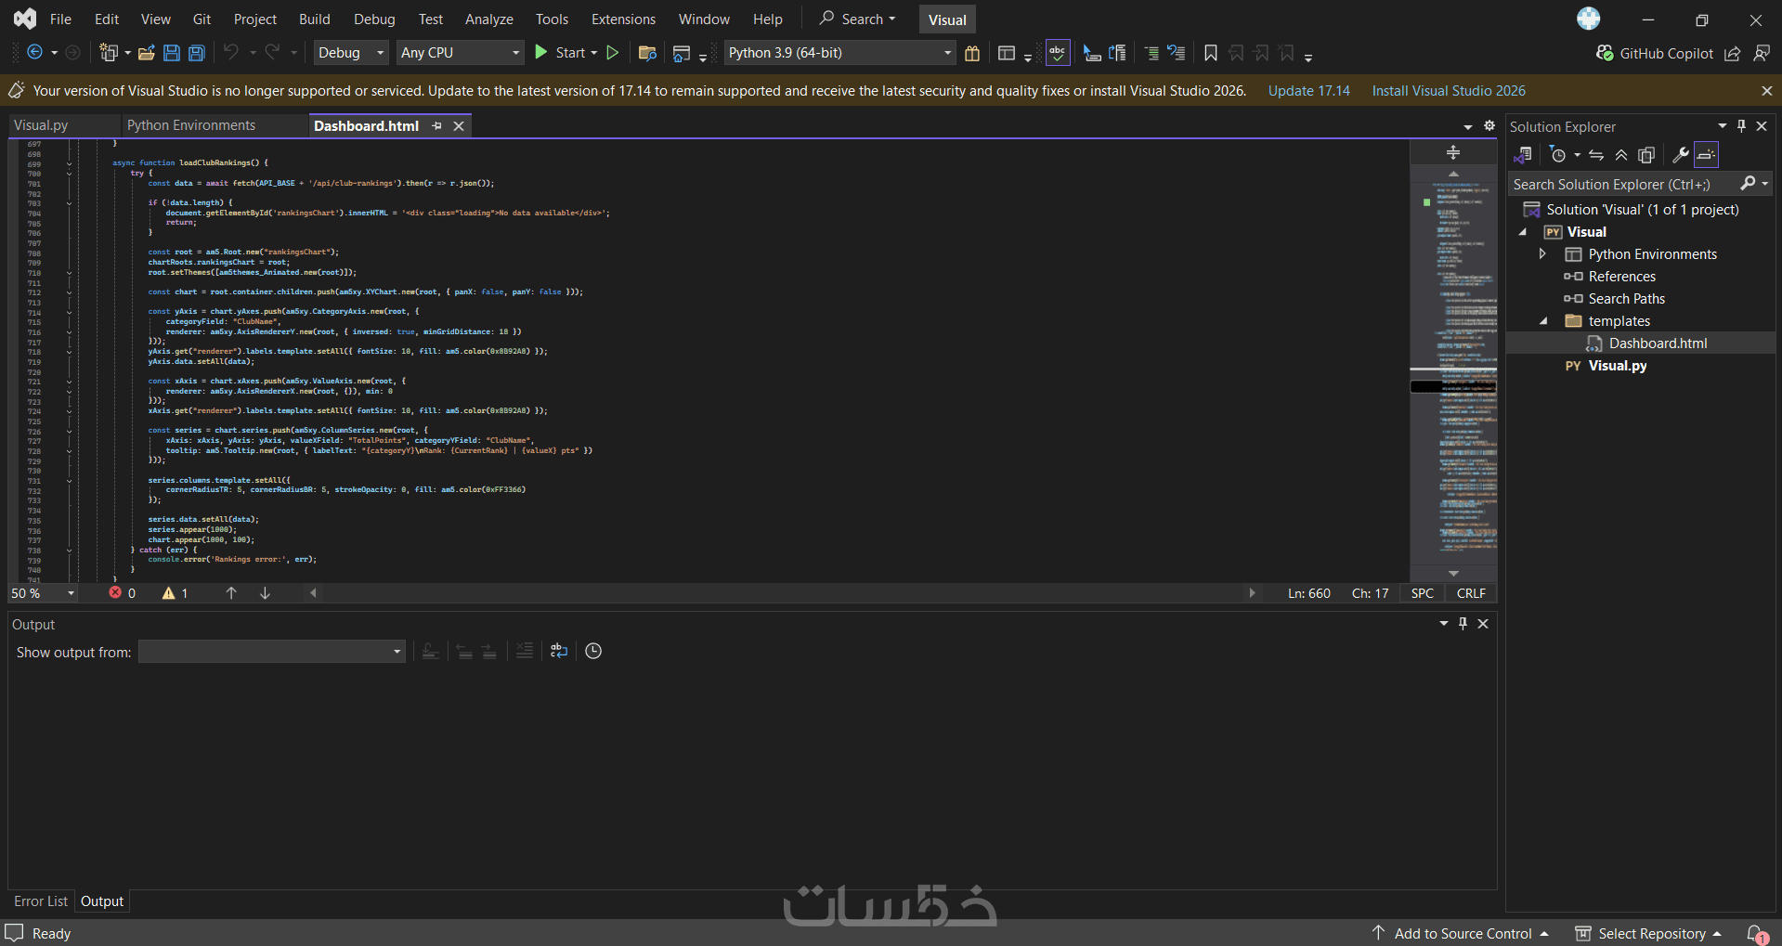The height and width of the screenshot is (946, 1782).
Task: Click the Update 17.14 link
Action: [1308, 91]
